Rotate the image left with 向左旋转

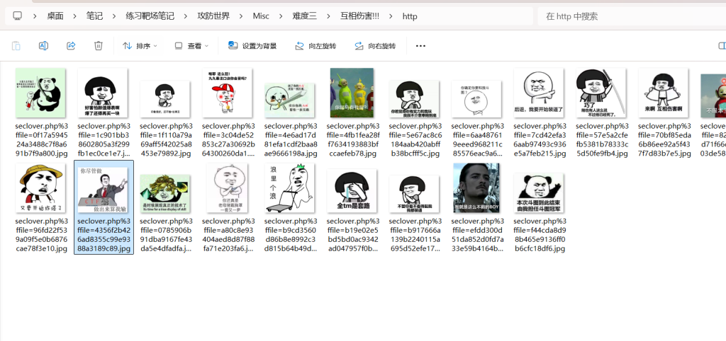315,46
